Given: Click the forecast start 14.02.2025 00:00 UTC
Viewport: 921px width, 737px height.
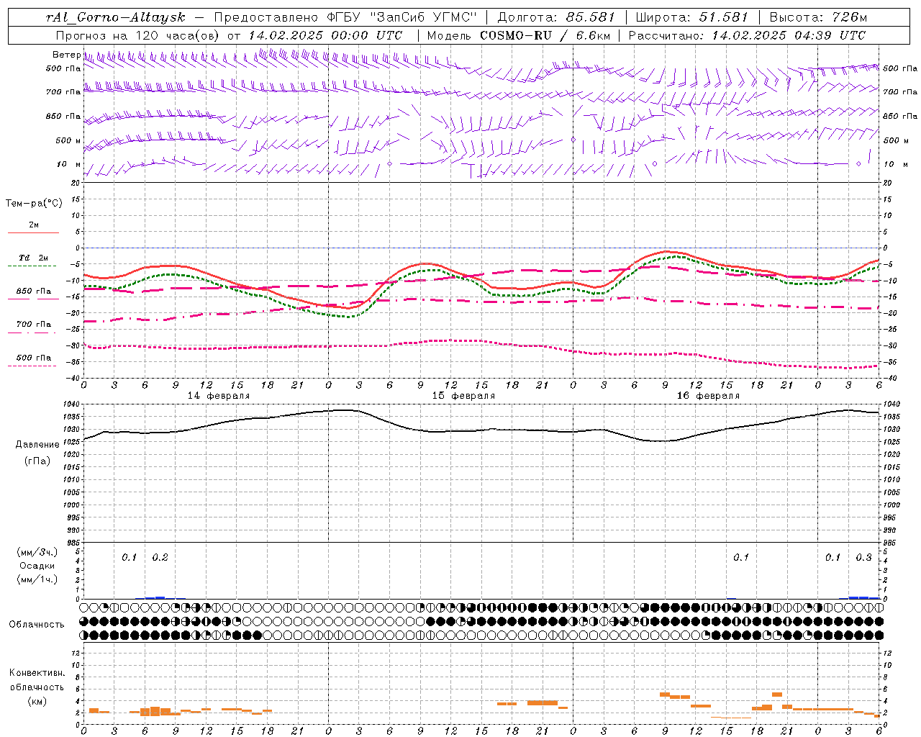Looking at the screenshot, I should [325, 35].
